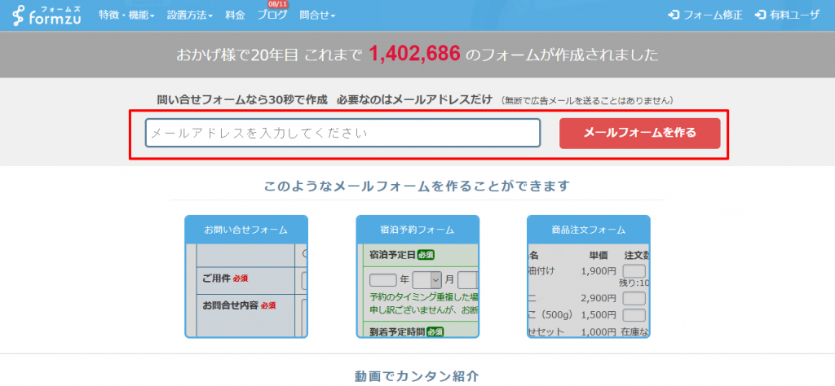Click the quantity box for the 1,900円 item
This screenshot has height=386, width=835.
pyautogui.click(x=634, y=271)
